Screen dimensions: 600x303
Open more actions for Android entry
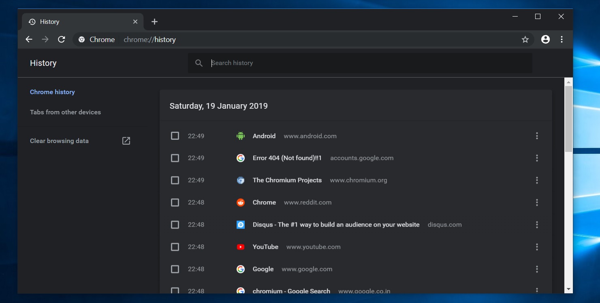[537, 136]
